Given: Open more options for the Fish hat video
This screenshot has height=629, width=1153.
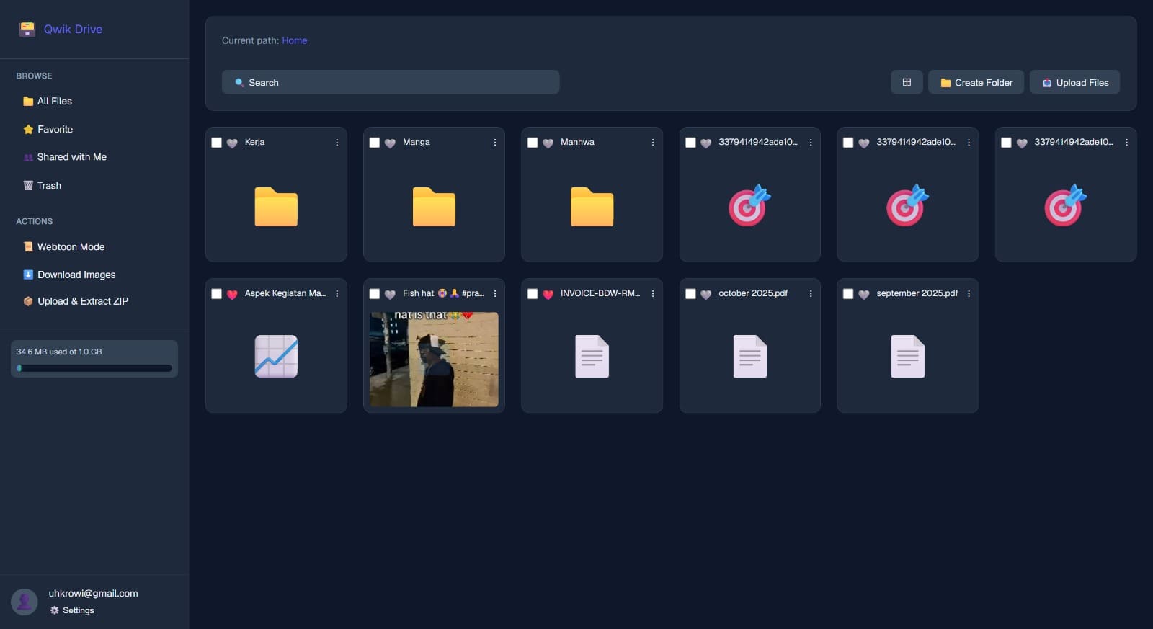Looking at the screenshot, I should [495, 294].
